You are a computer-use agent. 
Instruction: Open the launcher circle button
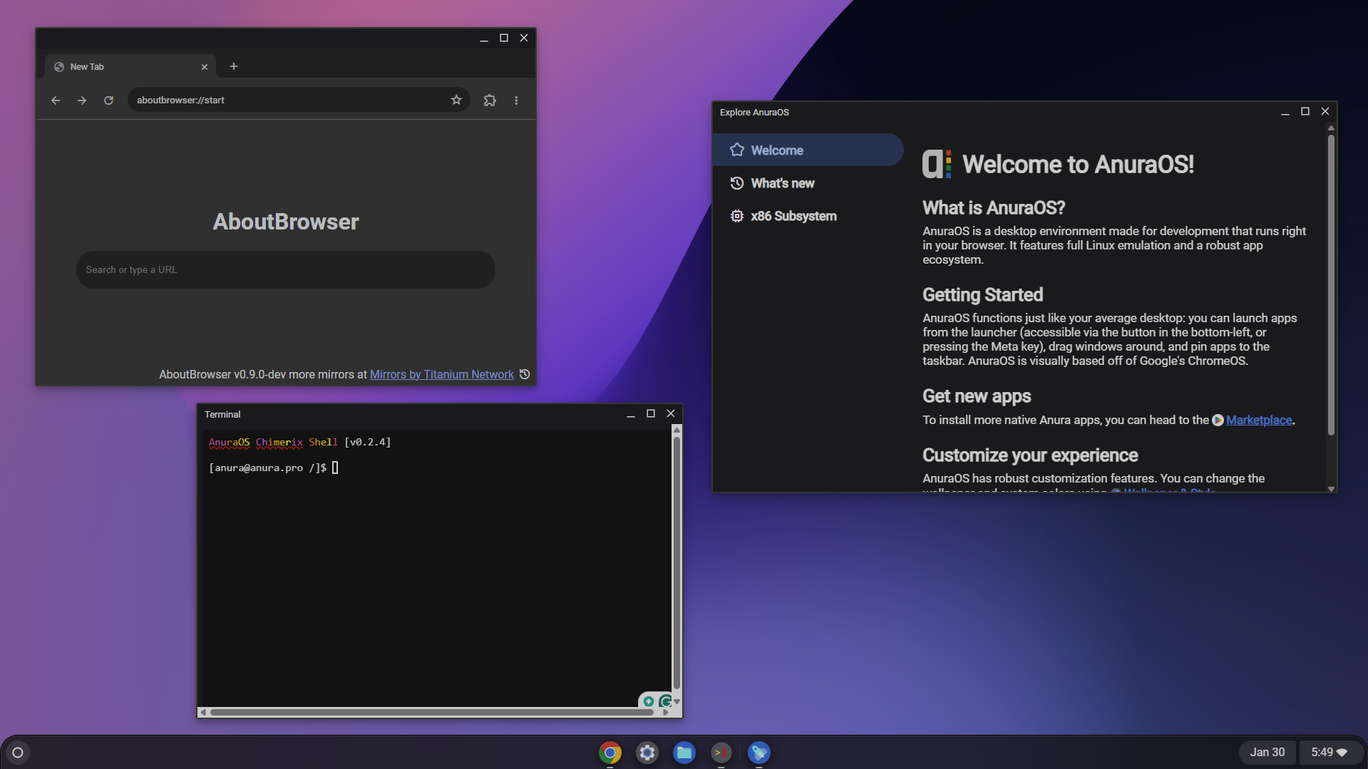coord(18,752)
